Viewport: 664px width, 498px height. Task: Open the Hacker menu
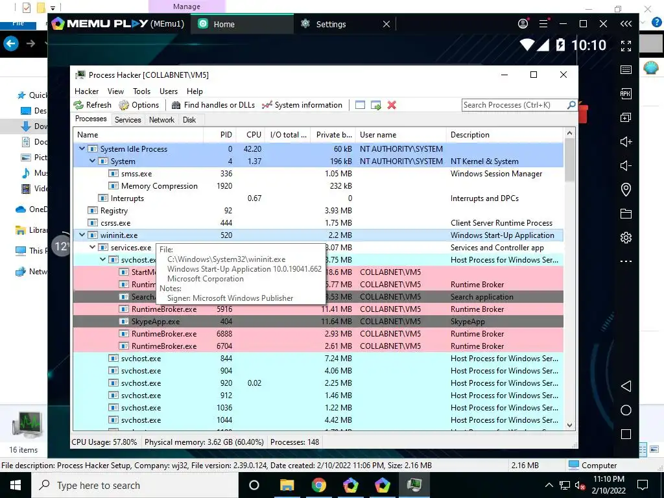point(86,91)
